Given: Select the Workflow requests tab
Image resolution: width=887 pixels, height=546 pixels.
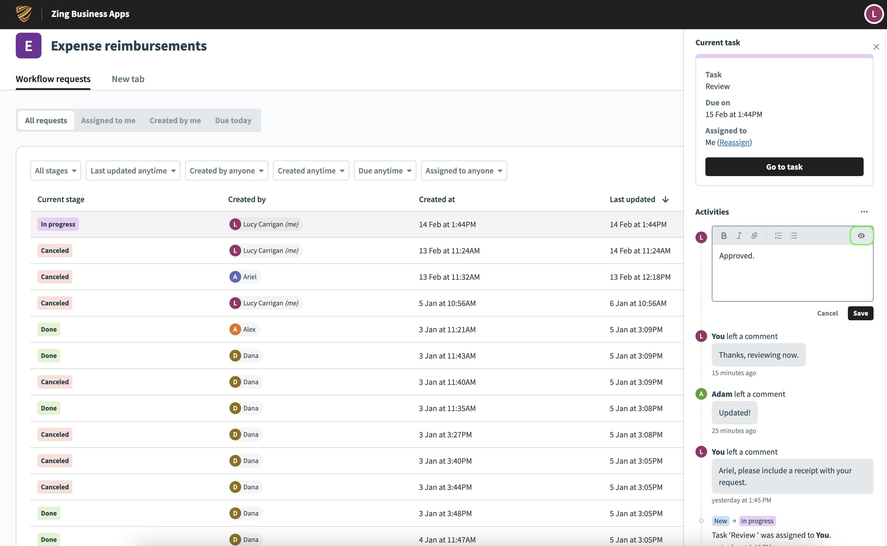Looking at the screenshot, I should coord(53,79).
